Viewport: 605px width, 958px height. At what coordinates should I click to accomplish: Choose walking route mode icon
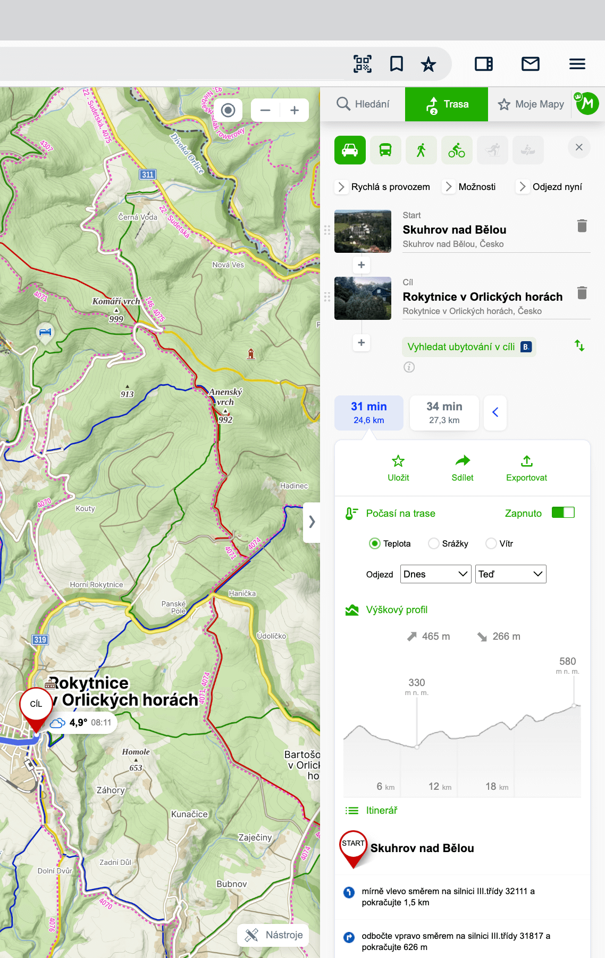point(421,150)
